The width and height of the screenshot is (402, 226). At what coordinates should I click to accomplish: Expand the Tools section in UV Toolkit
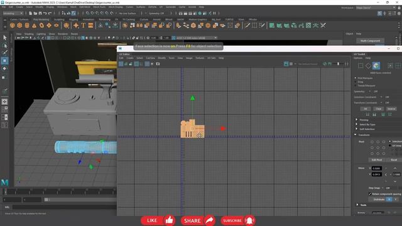[357, 205]
